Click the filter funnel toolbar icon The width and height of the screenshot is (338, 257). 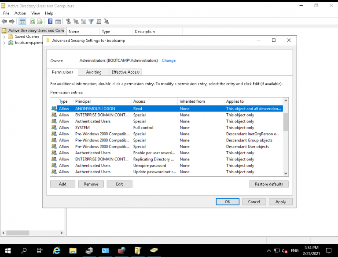[x=91, y=21]
